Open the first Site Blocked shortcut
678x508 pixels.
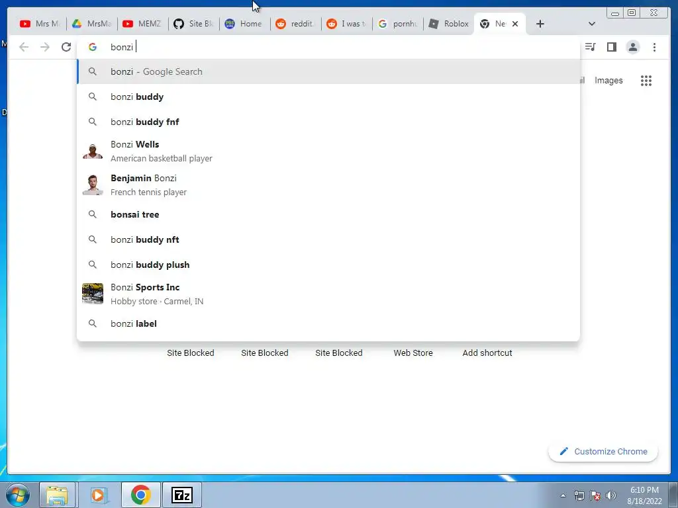click(191, 353)
